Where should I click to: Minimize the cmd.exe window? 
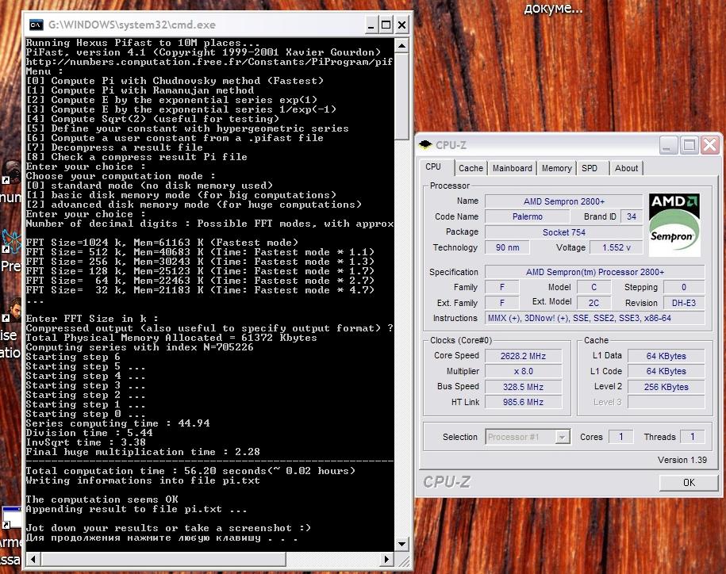coord(371,25)
